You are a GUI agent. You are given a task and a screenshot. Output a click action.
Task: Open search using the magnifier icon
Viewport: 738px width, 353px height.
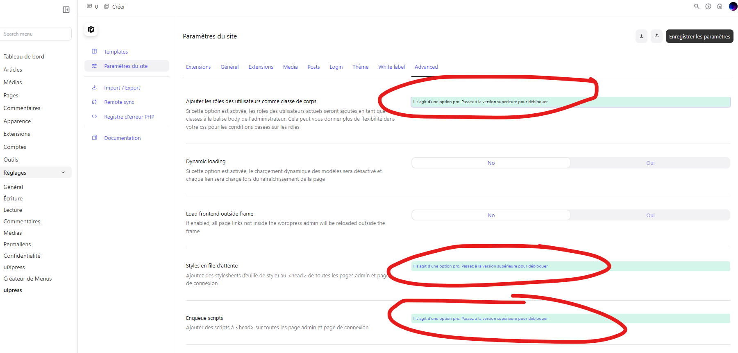tap(696, 7)
